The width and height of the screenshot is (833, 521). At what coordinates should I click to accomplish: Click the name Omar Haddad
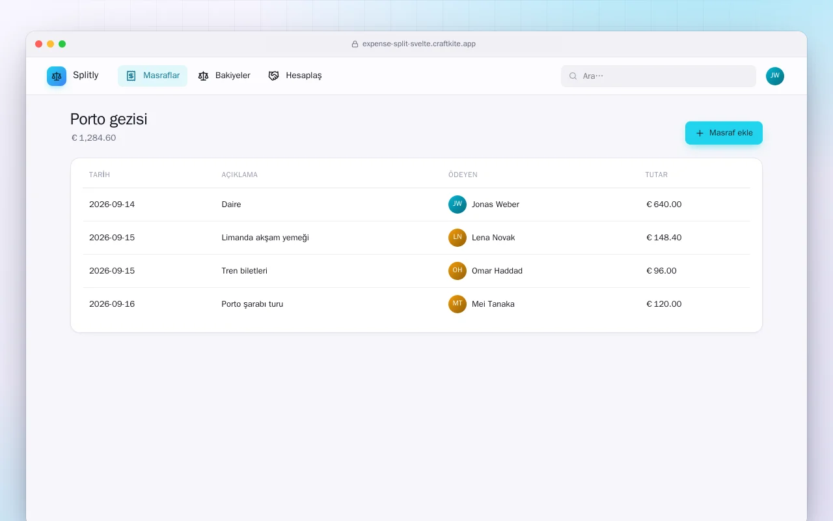[x=497, y=271]
